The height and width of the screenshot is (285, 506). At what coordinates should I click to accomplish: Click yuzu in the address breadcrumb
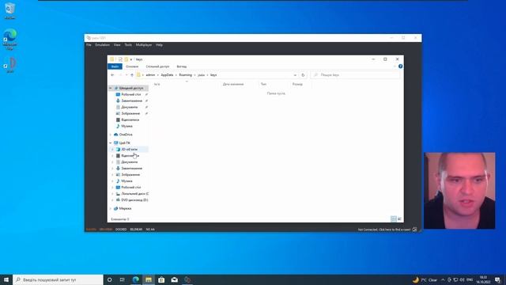click(x=201, y=75)
